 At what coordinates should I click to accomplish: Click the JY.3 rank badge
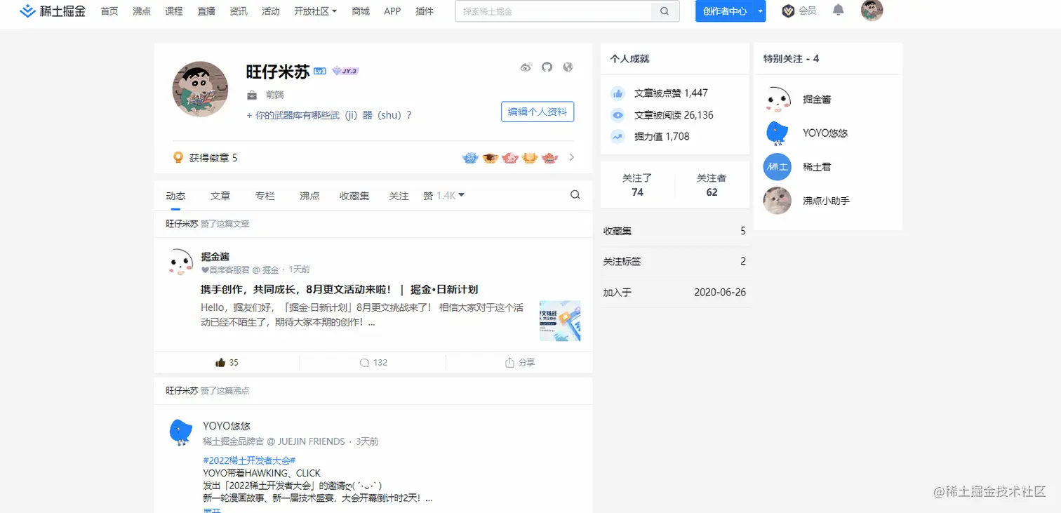(x=345, y=71)
